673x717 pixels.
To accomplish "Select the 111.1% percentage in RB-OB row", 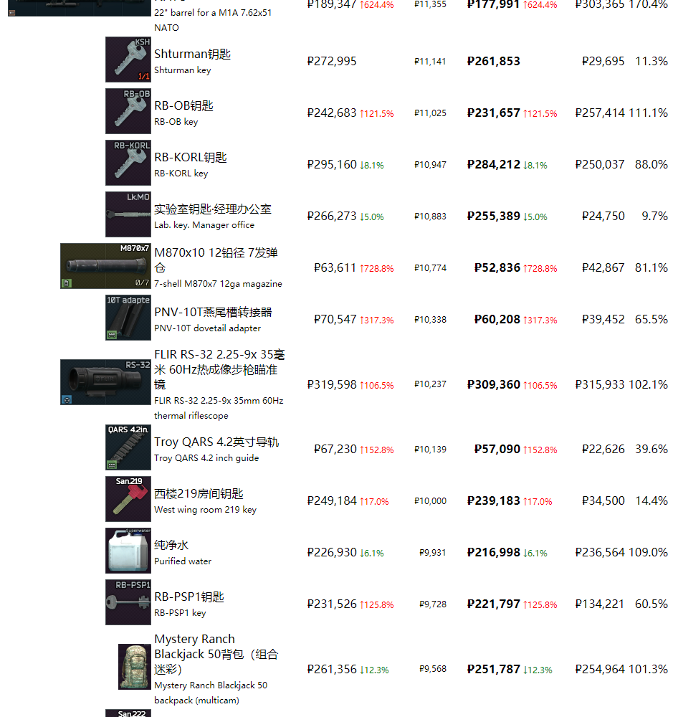I will pos(649,113).
